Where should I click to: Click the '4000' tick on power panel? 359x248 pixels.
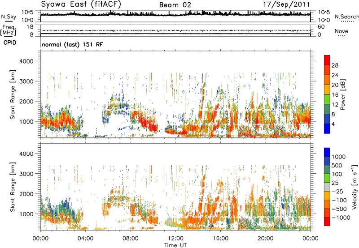(26, 61)
